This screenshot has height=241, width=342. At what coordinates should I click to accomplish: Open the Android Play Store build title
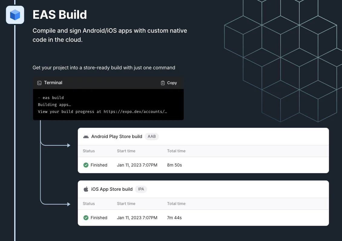pyautogui.click(x=117, y=137)
